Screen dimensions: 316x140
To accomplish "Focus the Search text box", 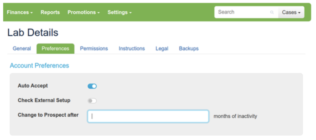I will click(242, 12).
